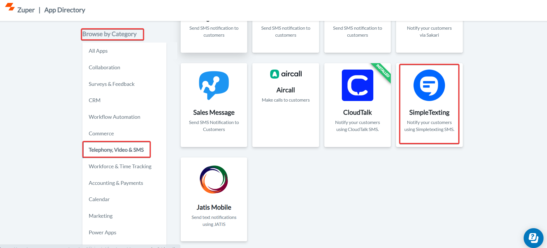Screen dimensions: 547x248
Task: Click the SimpleTexting app icon
Action: pos(429,85)
